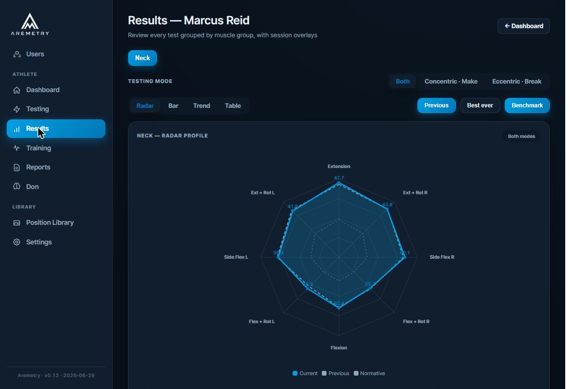Click the Side Flex R axis label
This screenshot has width=570, height=389.
click(x=442, y=257)
